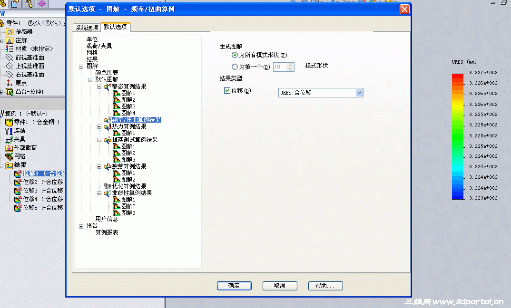Click the 位移5 plot icon
The width and height of the screenshot is (511, 308).
pos(18,208)
